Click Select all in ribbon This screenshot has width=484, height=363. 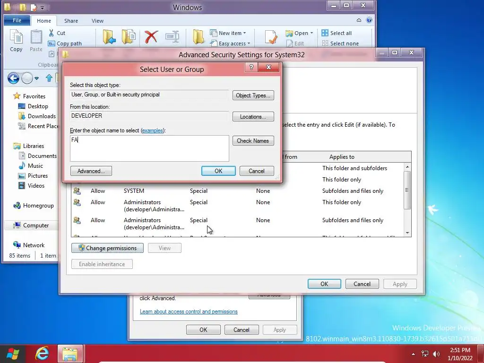[337, 33]
